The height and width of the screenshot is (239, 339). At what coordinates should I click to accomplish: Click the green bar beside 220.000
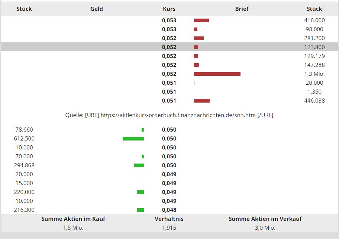[141, 192]
